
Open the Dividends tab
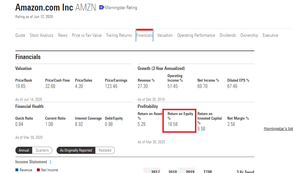click(228, 35)
